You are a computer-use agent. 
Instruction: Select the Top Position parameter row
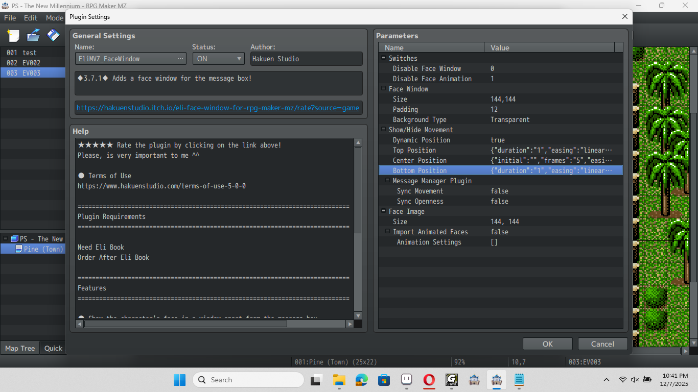(x=501, y=150)
